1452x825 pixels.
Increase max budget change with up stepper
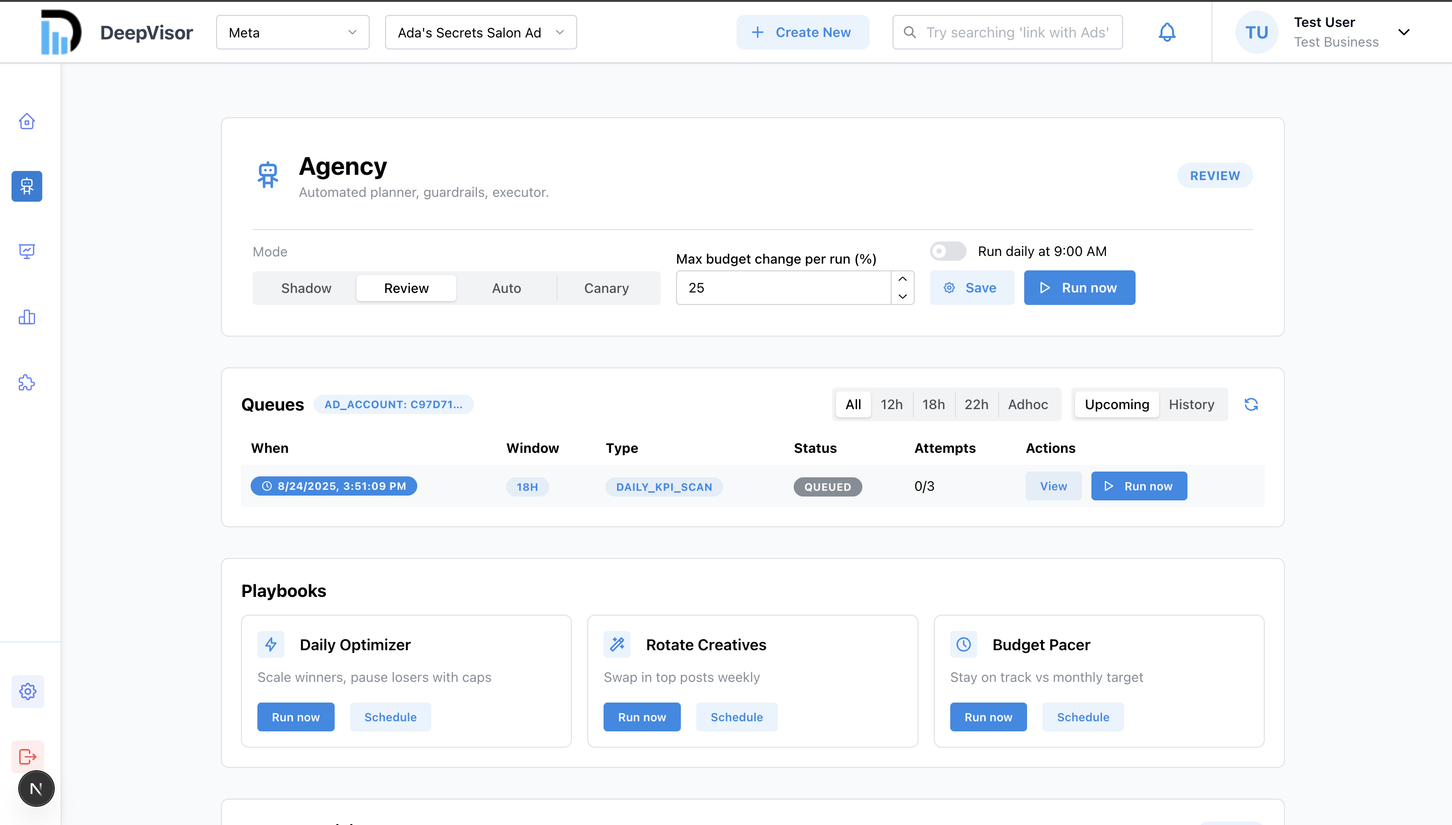point(903,279)
